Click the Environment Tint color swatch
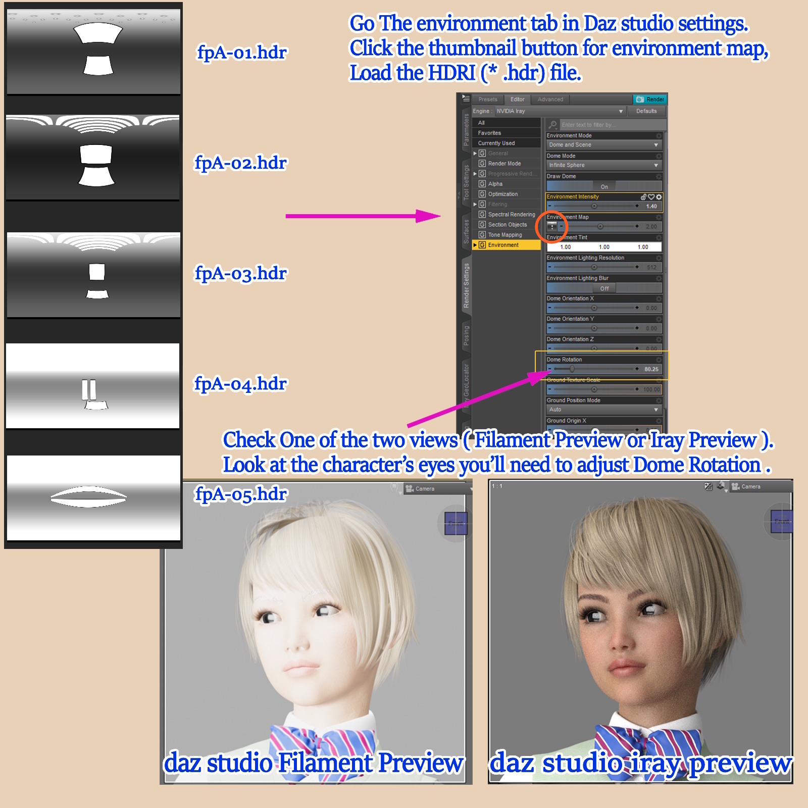The width and height of the screenshot is (808, 808). tap(604, 247)
